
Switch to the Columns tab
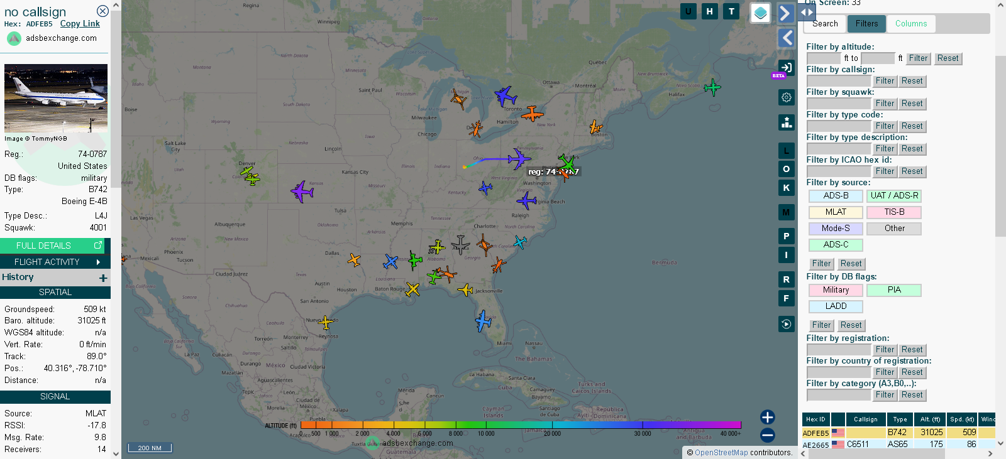click(x=911, y=24)
